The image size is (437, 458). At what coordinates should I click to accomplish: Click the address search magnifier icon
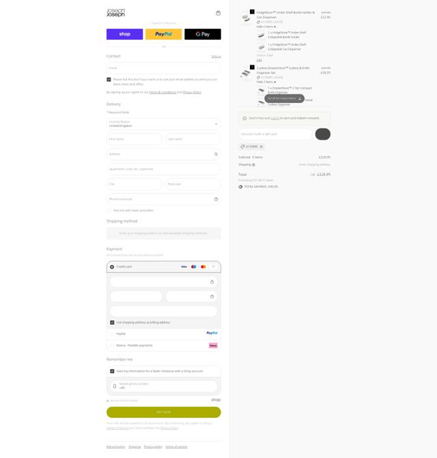216,154
